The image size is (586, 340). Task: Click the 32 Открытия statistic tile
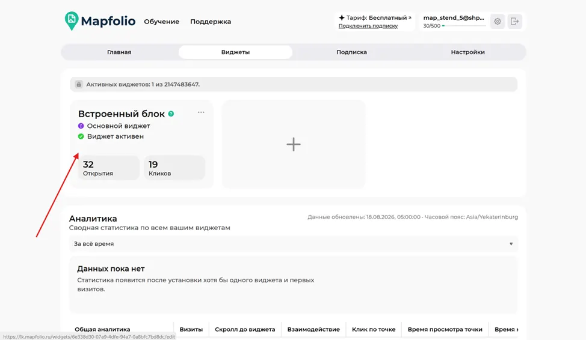(108, 168)
